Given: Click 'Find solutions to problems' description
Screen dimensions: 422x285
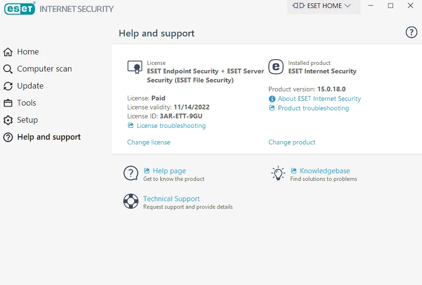Looking at the screenshot, I should pos(323,179).
